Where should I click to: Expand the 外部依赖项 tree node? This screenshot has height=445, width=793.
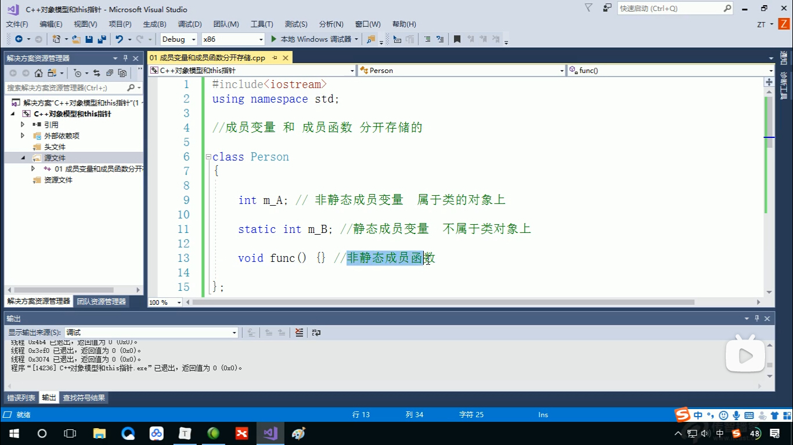[23, 136]
